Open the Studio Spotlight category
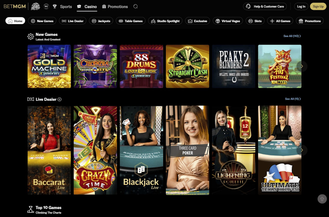Viewport: 329px width, 217px height. [165, 21]
